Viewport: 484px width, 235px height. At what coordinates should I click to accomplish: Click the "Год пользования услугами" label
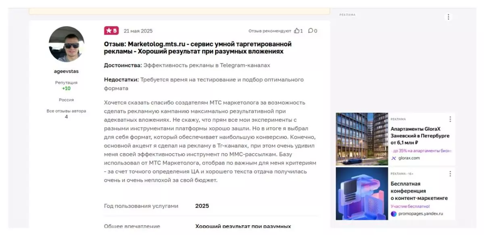click(141, 206)
